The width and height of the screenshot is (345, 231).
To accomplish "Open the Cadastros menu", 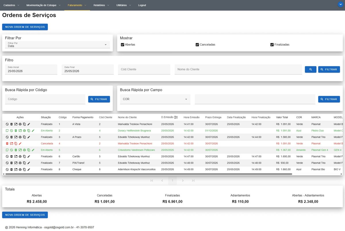I will click(11, 5).
